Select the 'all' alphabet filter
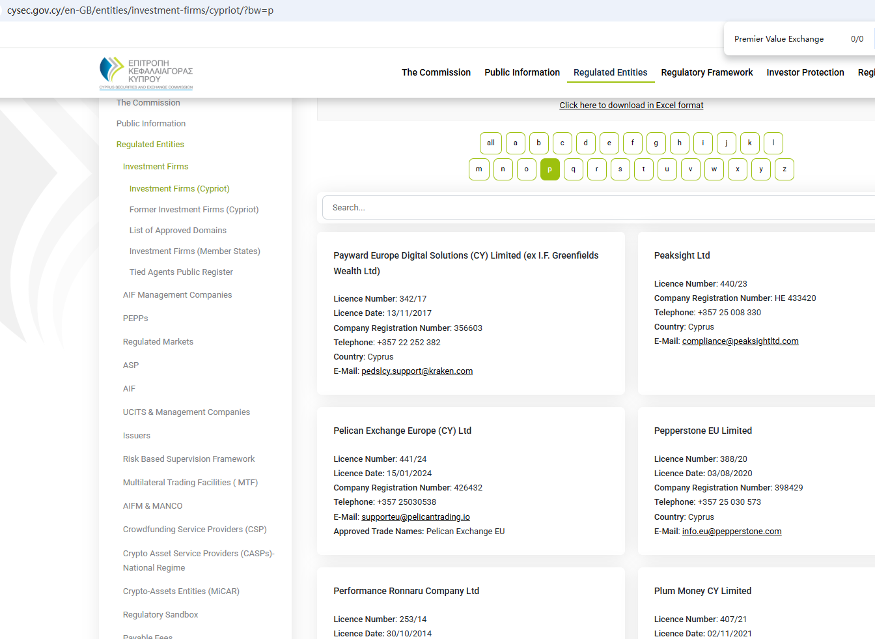This screenshot has height=639, width=875. click(x=491, y=143)
